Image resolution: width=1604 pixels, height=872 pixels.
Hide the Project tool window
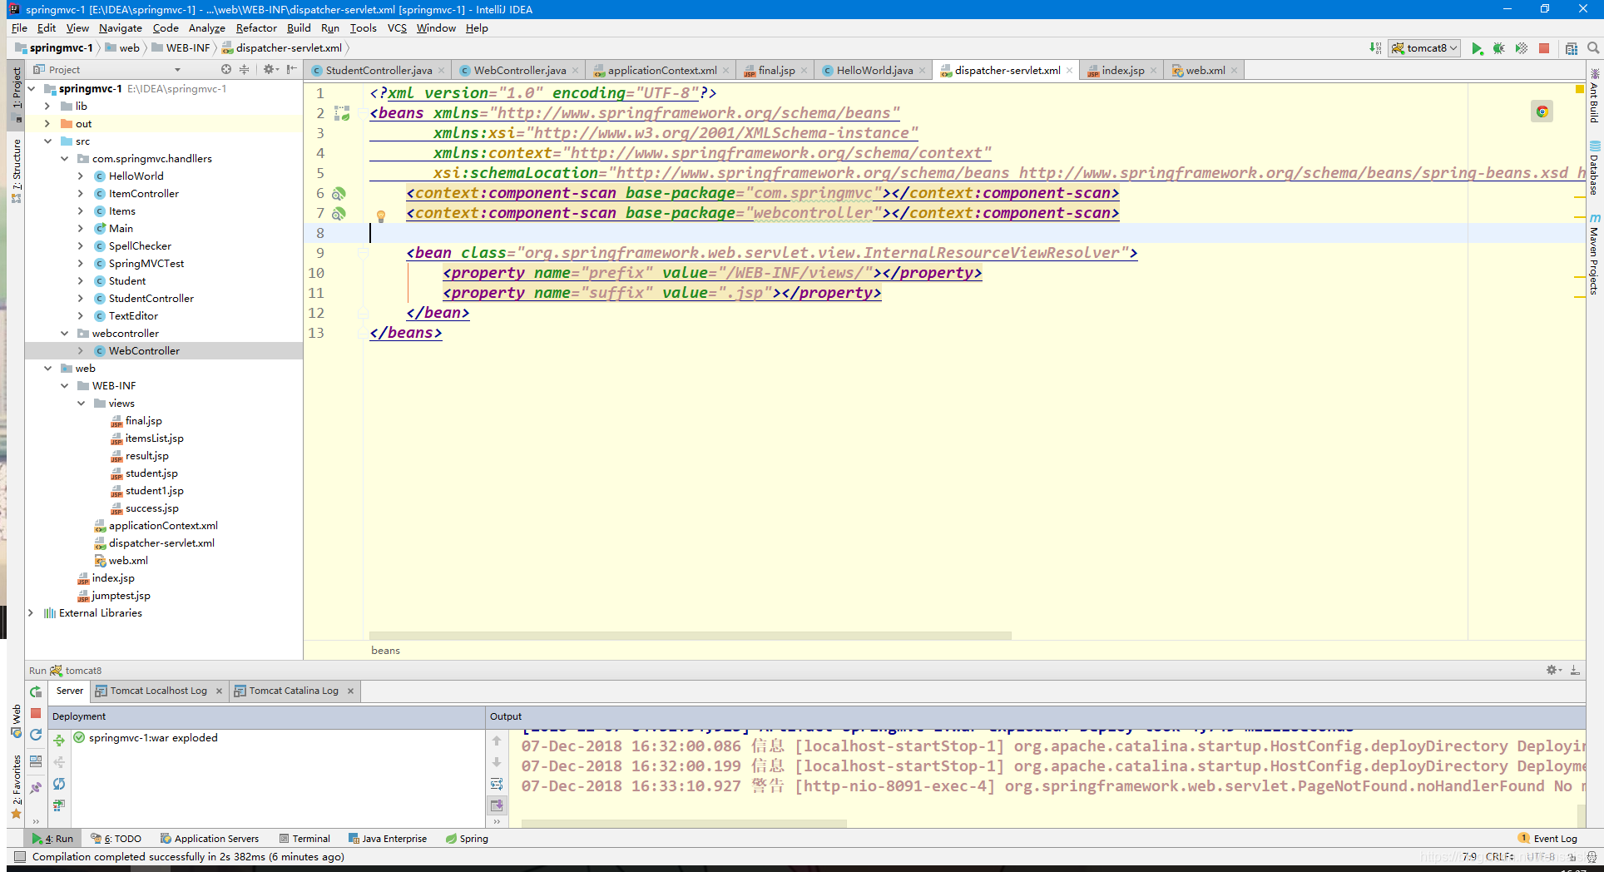pos(291,69)
